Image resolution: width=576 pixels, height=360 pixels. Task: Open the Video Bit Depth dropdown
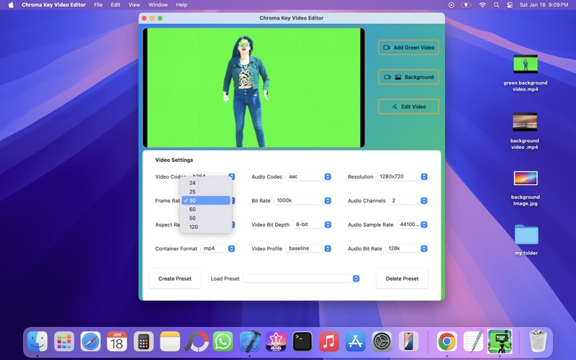click(x=312, y=225)
